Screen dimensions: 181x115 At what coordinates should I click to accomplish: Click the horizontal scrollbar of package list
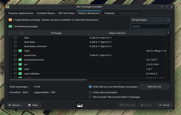48,80
